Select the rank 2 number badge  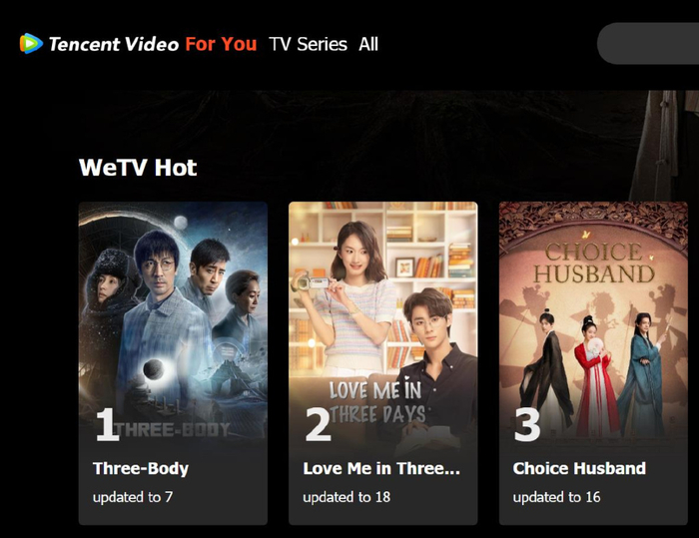tap(318, 425)
